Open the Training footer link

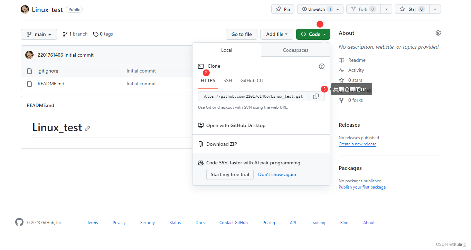click(318, 223)
